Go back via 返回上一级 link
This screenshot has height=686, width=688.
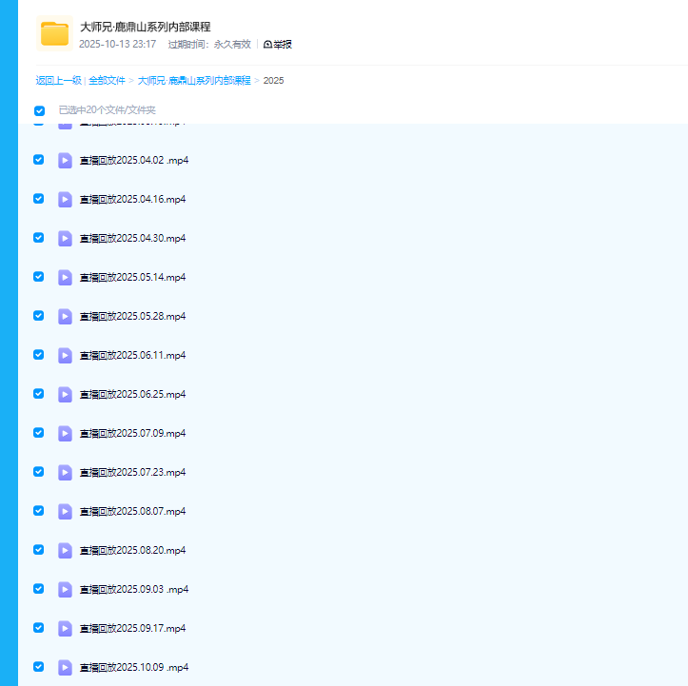[x=58, y=81]
